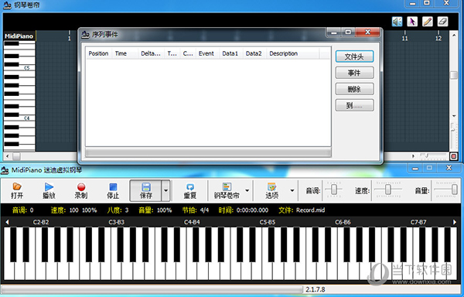
Task: Click the C5 key in piano roll
Action: 26,68
